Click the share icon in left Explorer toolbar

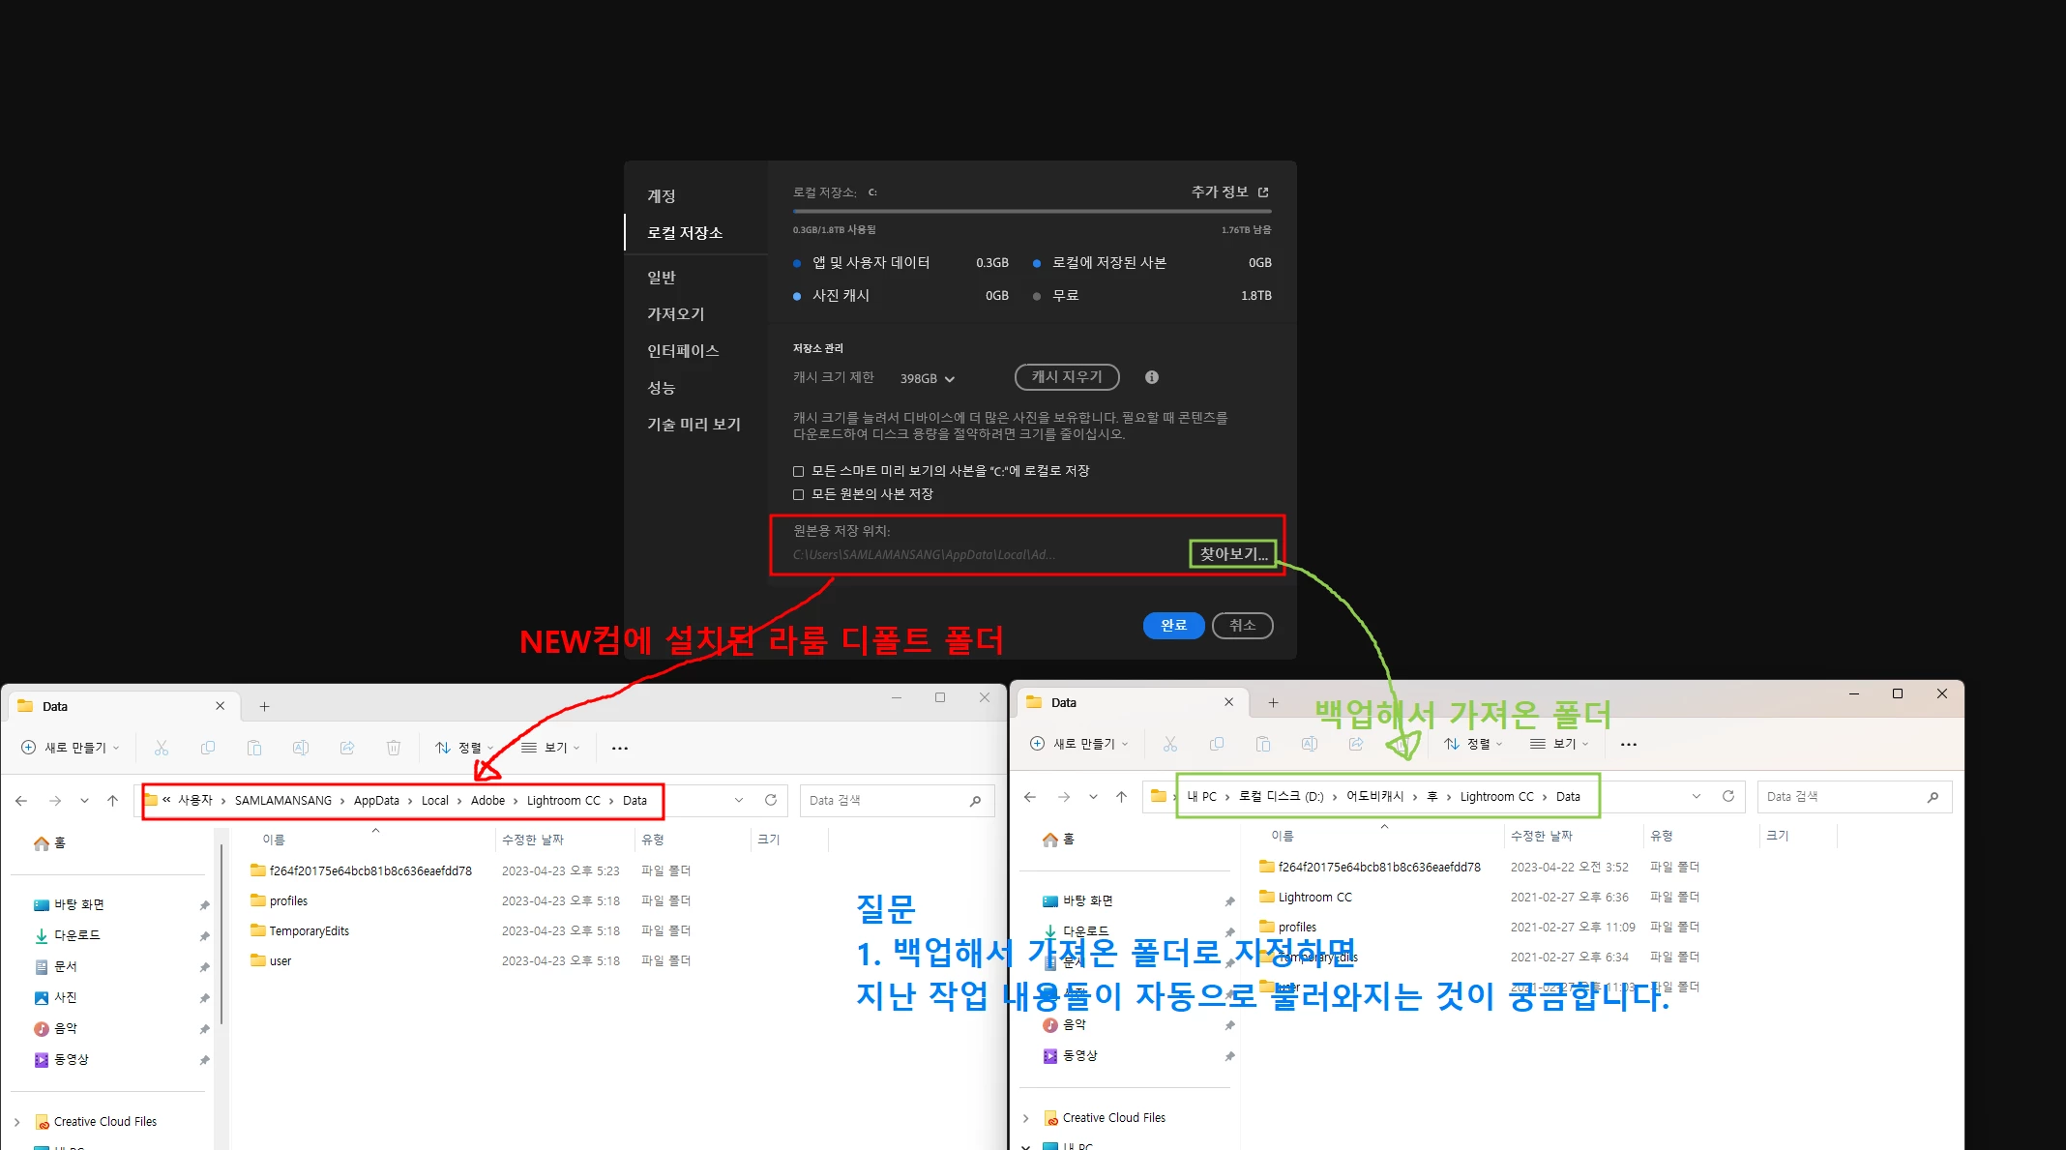click(x=347, y=748)
